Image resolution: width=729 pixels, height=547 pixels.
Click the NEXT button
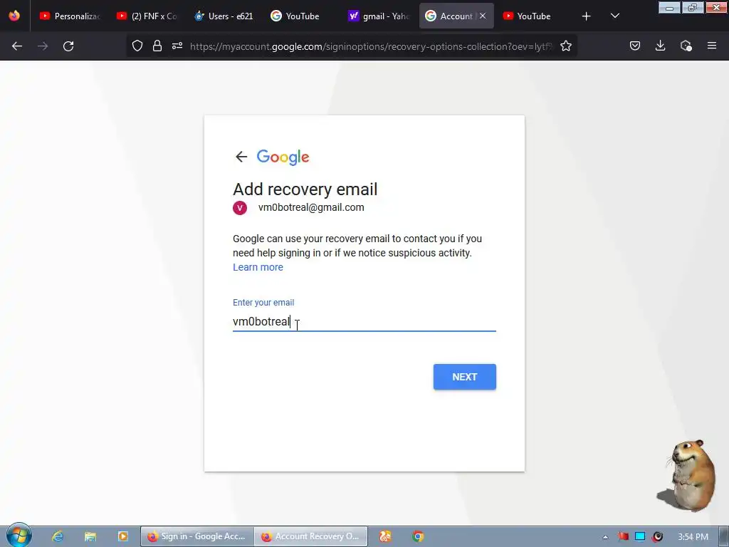pos(464,377)
